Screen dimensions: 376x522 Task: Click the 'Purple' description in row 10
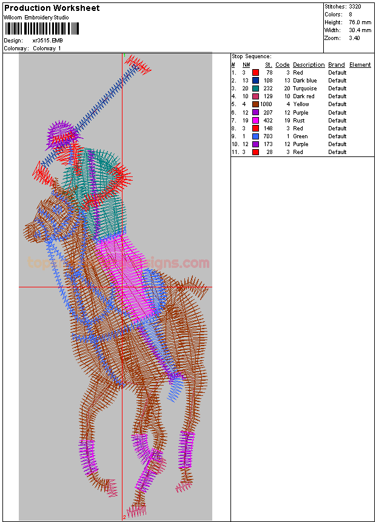tap(301, 144)
